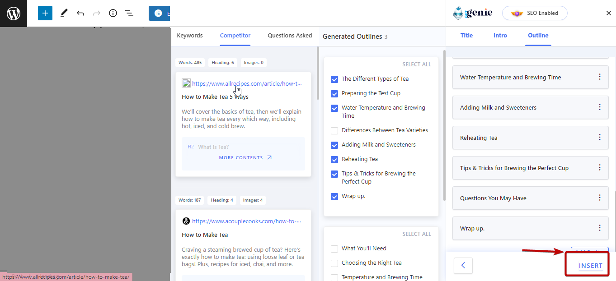This screenshot has width=616, height=281.
Task: Click the acouplecooks site favicon
Action: (x=186, y=221)
